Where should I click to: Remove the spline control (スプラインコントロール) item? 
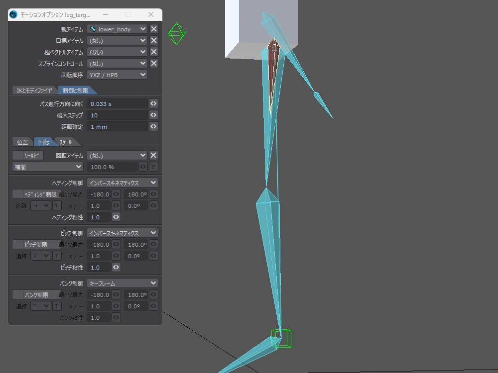point(154,63)
